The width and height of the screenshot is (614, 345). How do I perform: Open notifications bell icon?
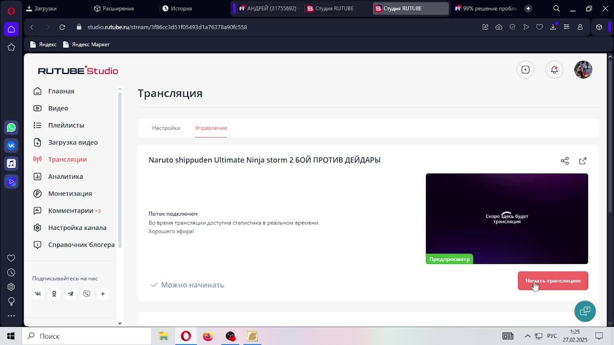tap(554, 70)
